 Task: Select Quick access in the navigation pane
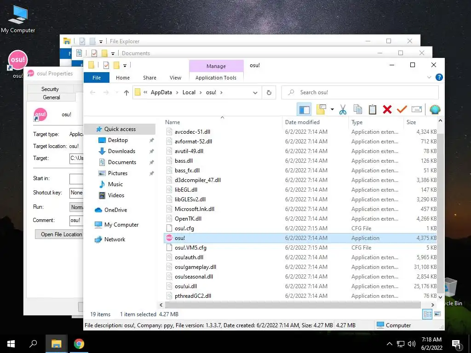coord(120,129)
